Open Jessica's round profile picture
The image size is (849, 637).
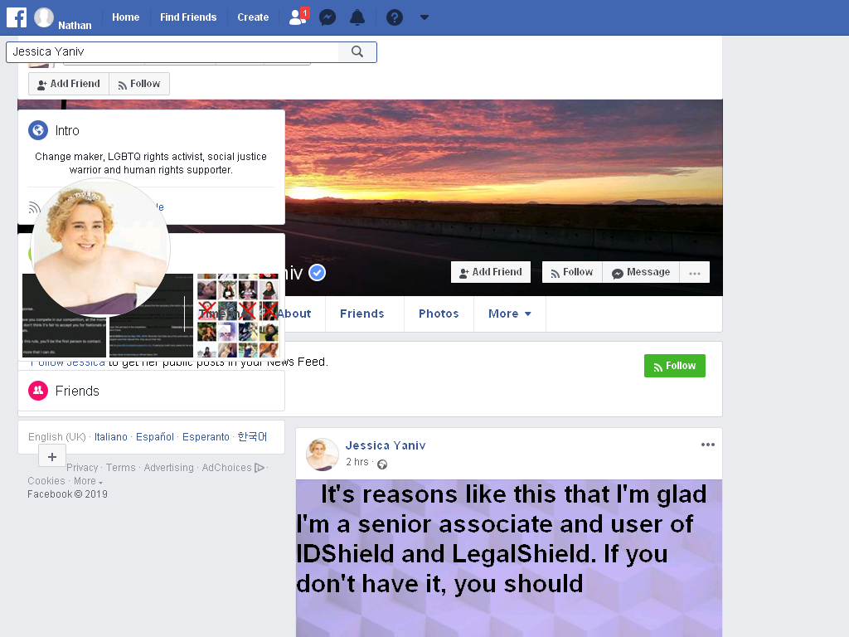(x=100, y=247)
